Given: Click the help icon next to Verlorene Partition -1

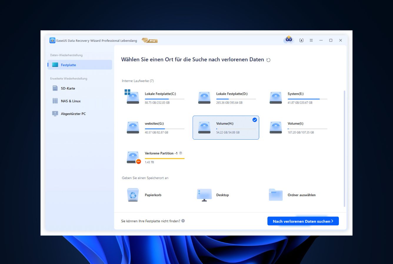Looking at the screenshot, I should pos(181,153).
